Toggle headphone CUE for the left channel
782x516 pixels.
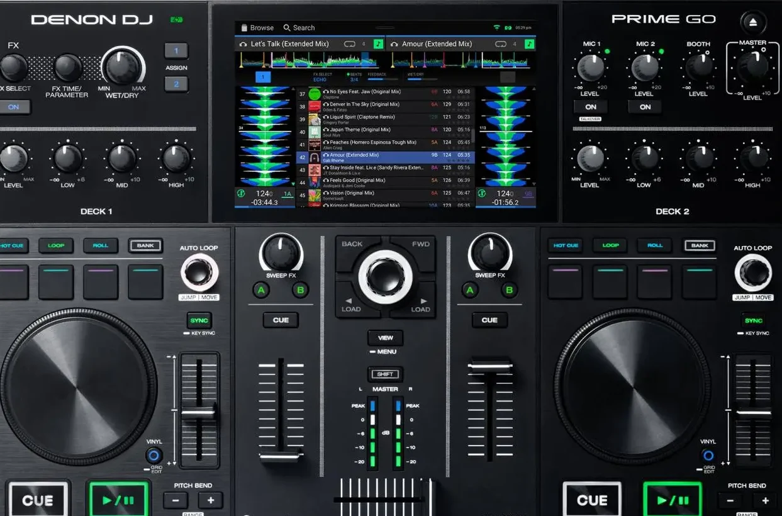click(x=281, y=320)
